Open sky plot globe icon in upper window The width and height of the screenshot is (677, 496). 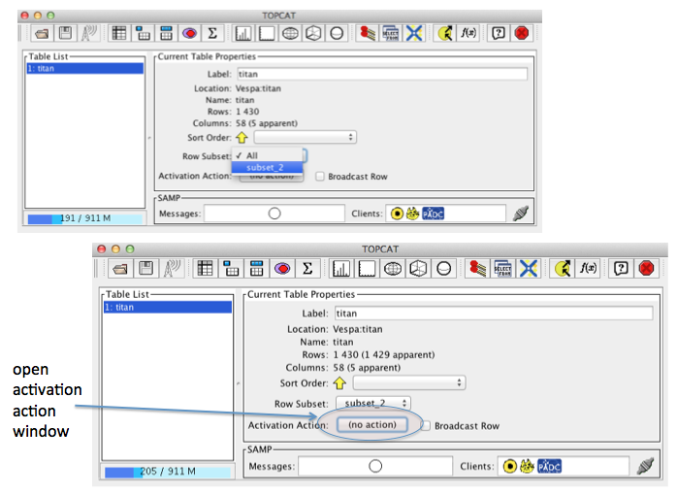(x=290, y=33)
